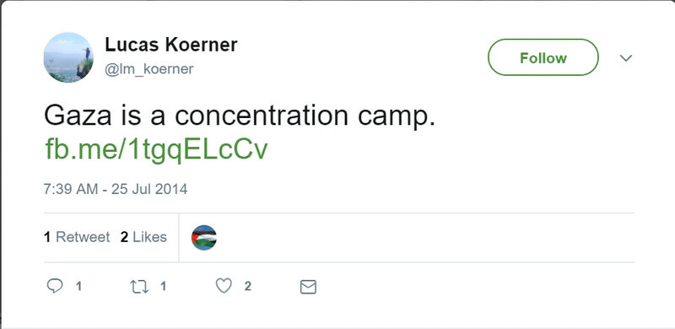Click retweet count number beside retweet arrows
675x329 pixels.
[x=163, y=286]
